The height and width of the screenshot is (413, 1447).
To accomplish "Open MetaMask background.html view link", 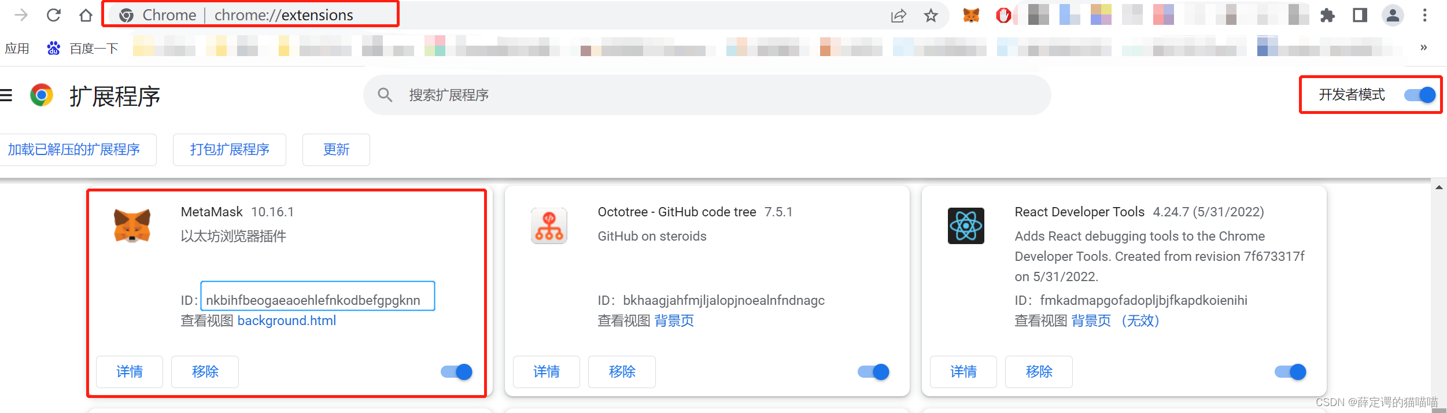I will tap(287, 320).
